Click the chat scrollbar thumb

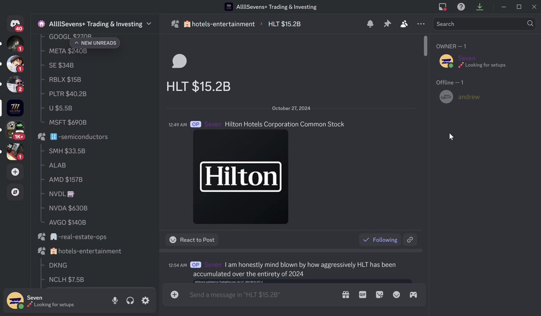click(425, 46)
